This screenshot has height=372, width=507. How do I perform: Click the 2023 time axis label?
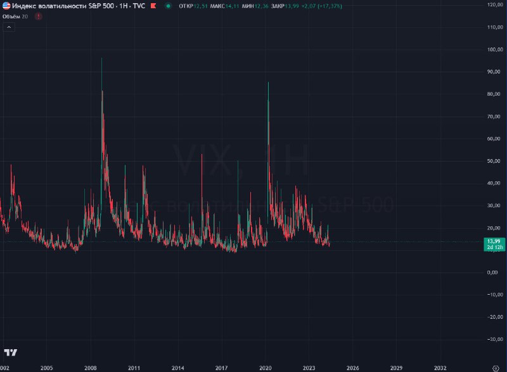coord(309,368)
